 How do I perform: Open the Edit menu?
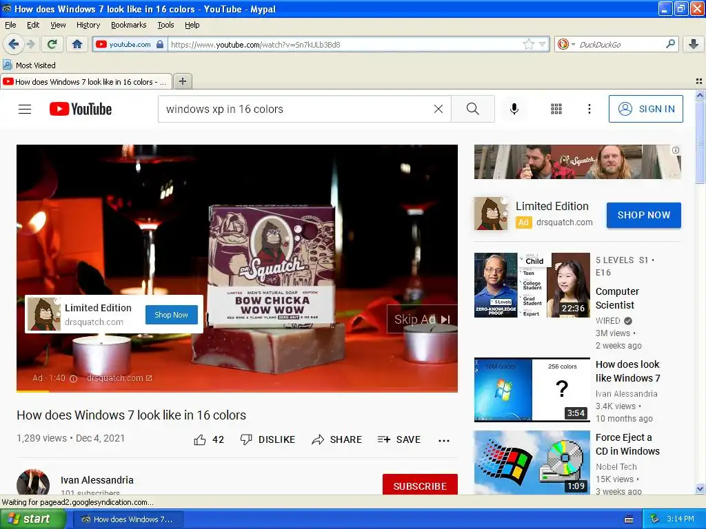pos(33,25)
